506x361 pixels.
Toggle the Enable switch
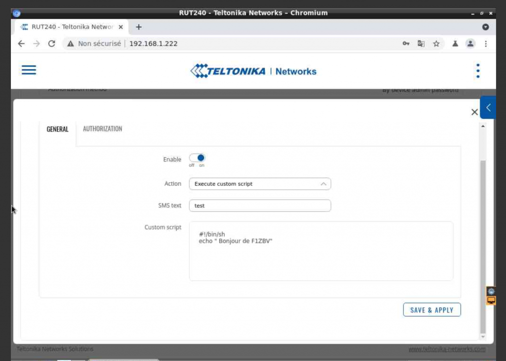[197, 158]
